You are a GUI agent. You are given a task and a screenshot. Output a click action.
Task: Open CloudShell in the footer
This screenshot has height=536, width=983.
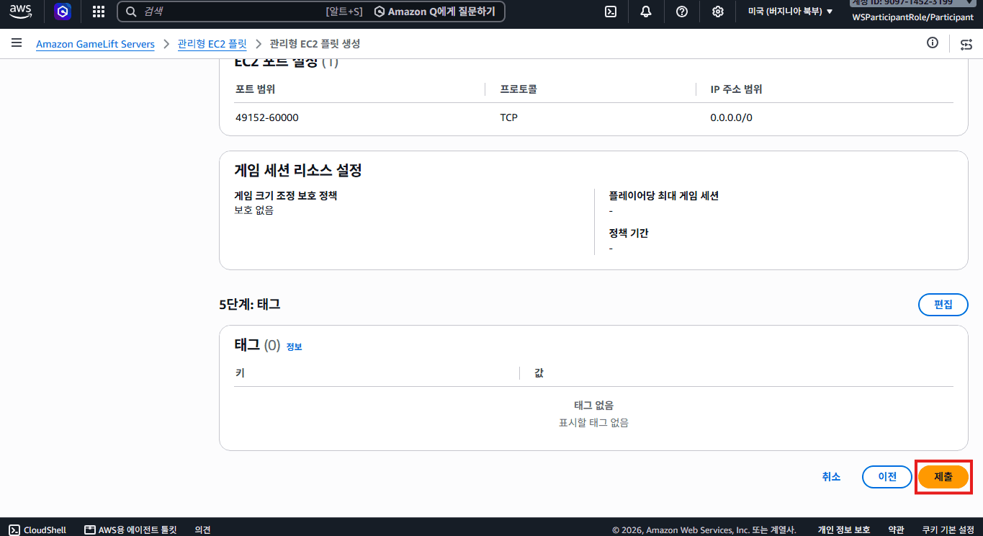[x=37, y=530]
